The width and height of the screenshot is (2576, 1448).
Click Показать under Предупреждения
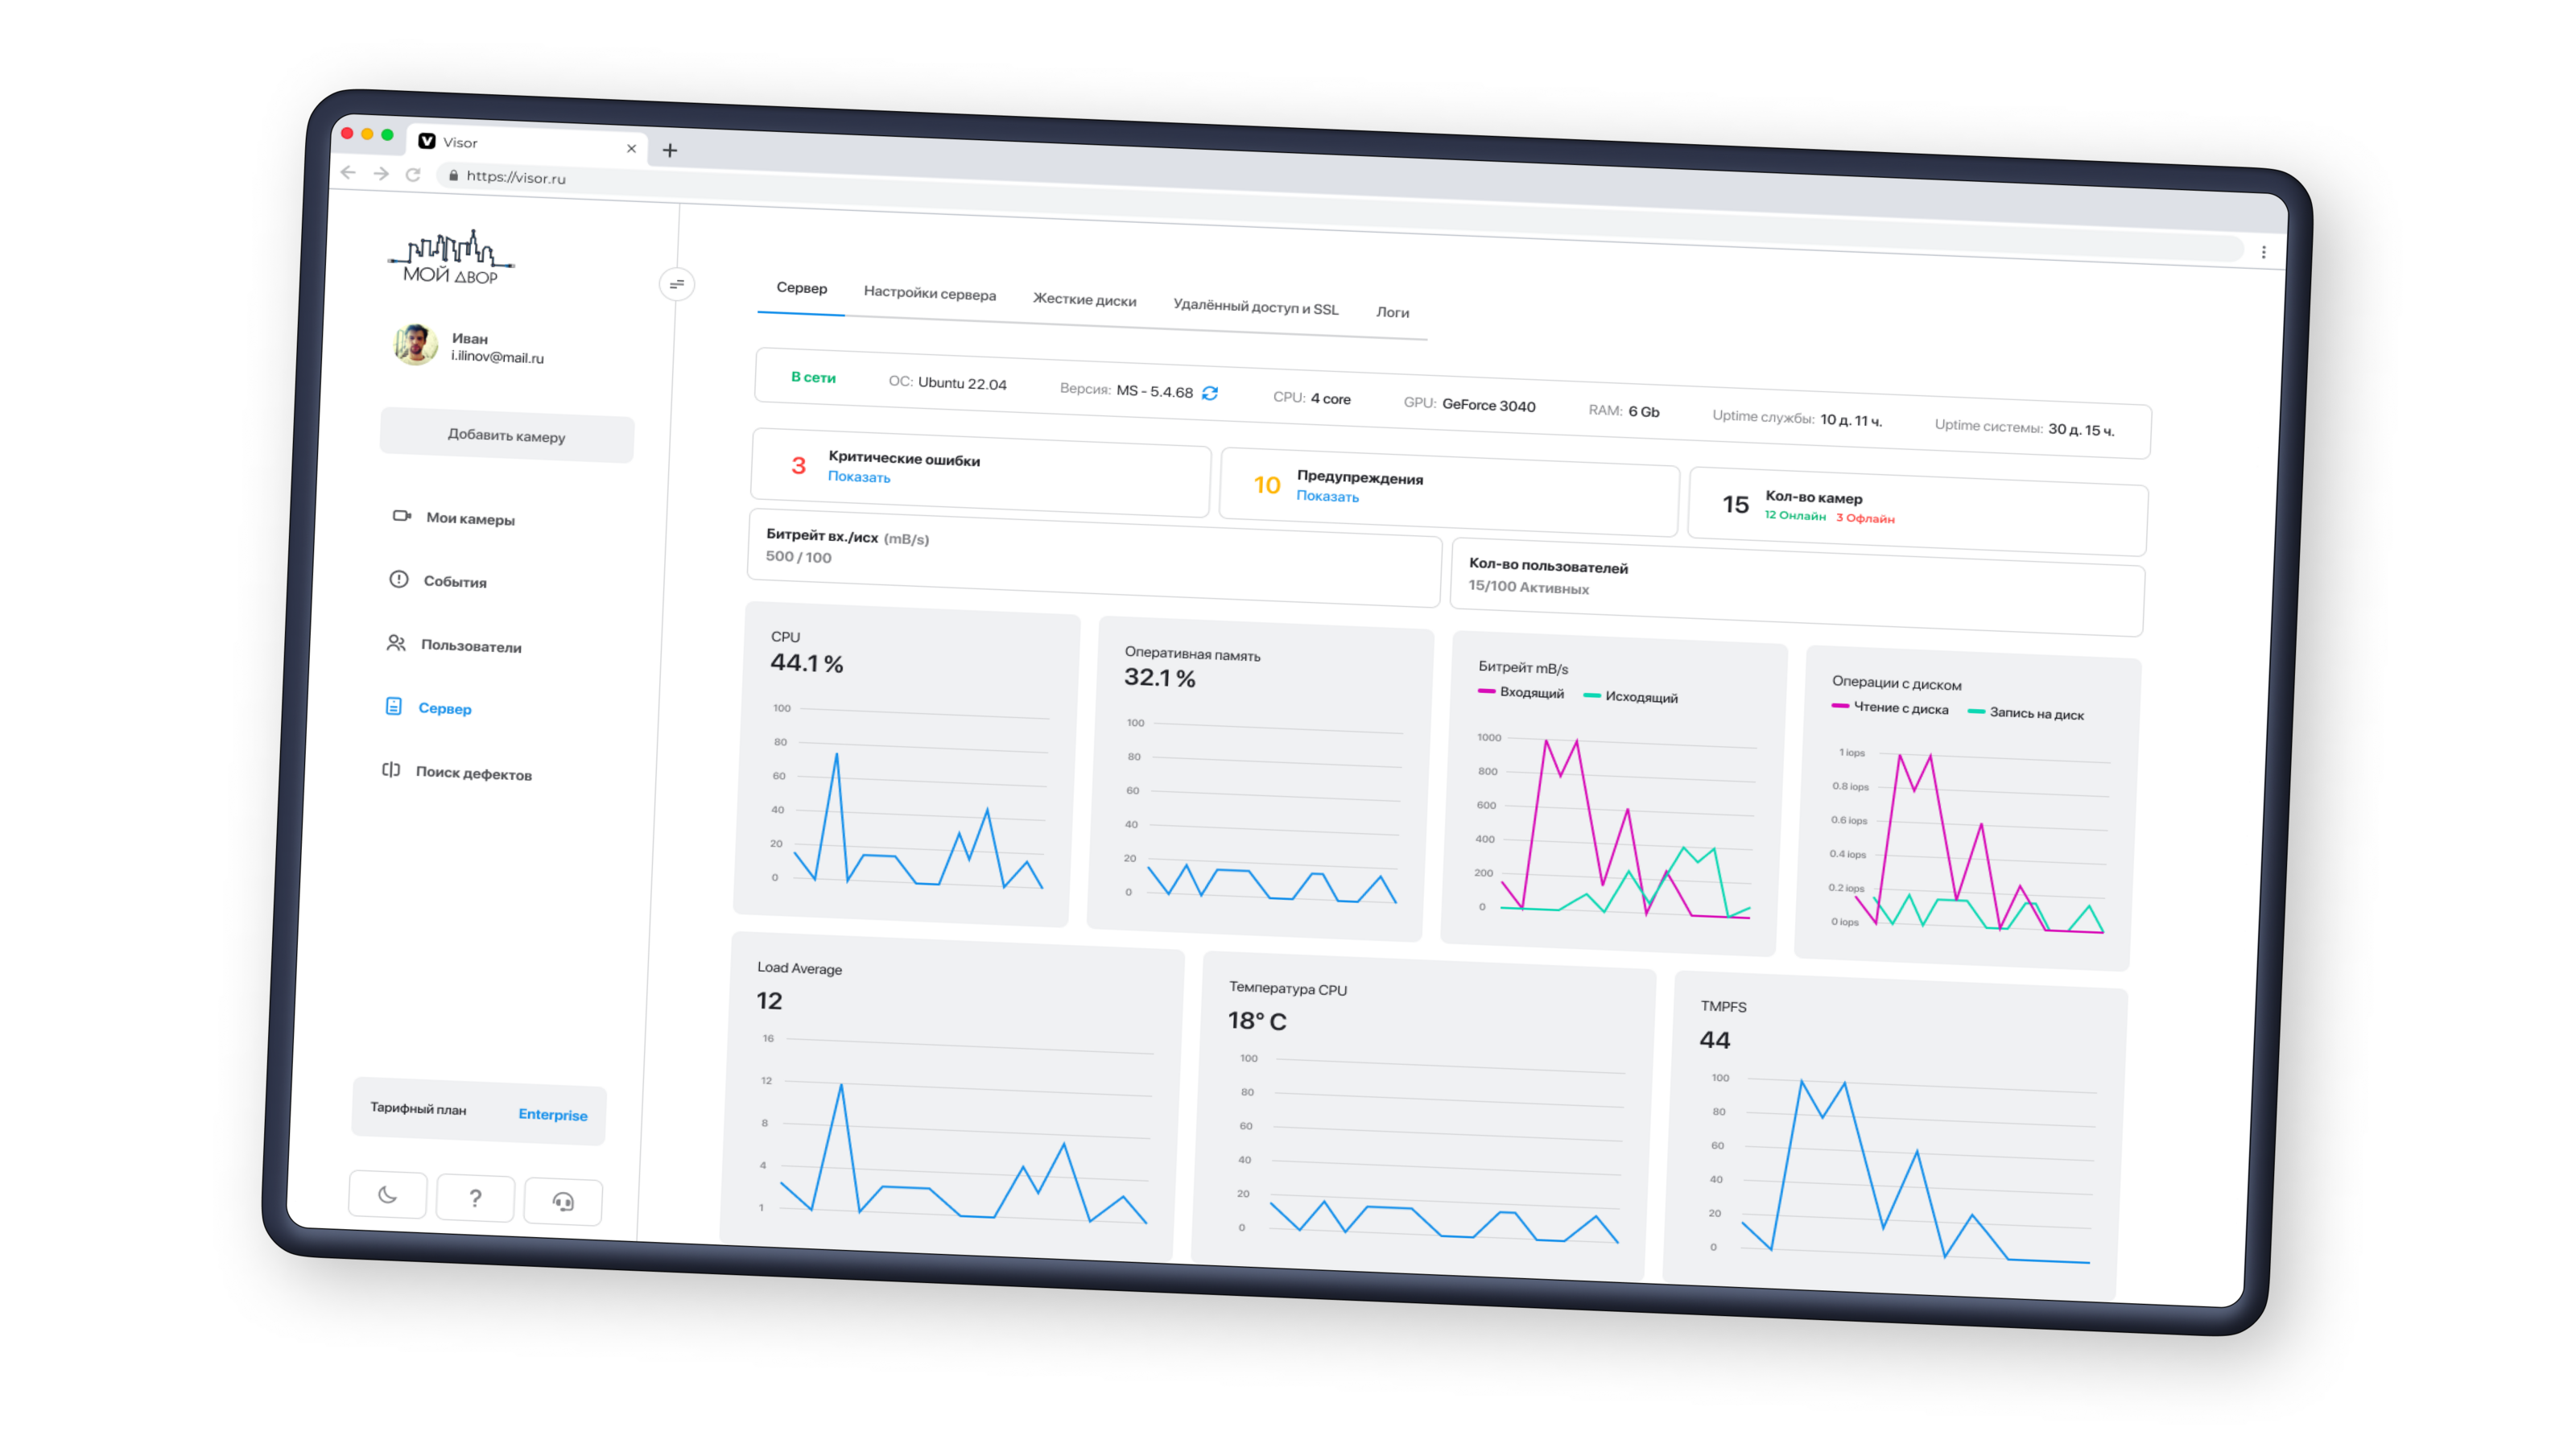[1327, 496]
